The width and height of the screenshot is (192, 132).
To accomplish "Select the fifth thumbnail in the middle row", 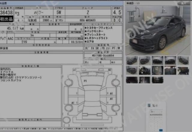I will (x=183, y=70).
